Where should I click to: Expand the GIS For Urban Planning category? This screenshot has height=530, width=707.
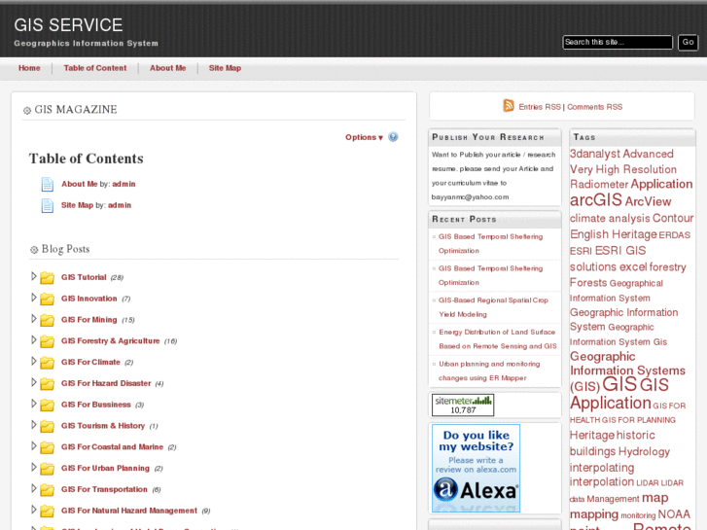point(33,467)
